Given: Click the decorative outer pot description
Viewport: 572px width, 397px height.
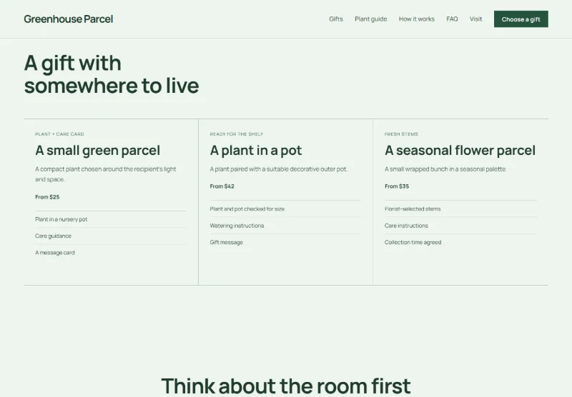Looking at the screenshot, I should pyautogui.click(x=279, y=169).
